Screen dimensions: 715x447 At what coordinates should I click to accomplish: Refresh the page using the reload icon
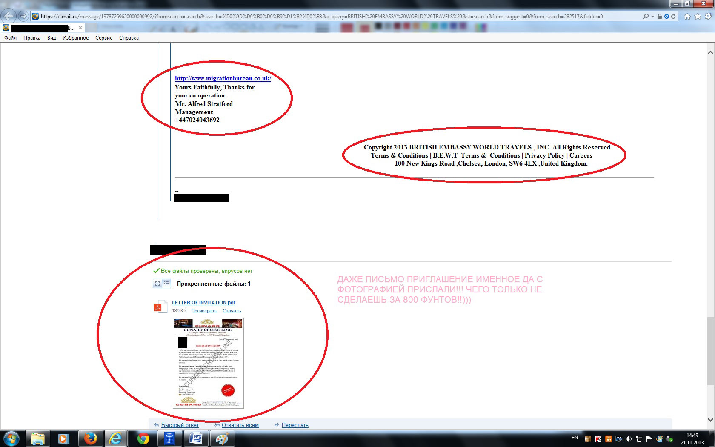click(x=673, y=17)
